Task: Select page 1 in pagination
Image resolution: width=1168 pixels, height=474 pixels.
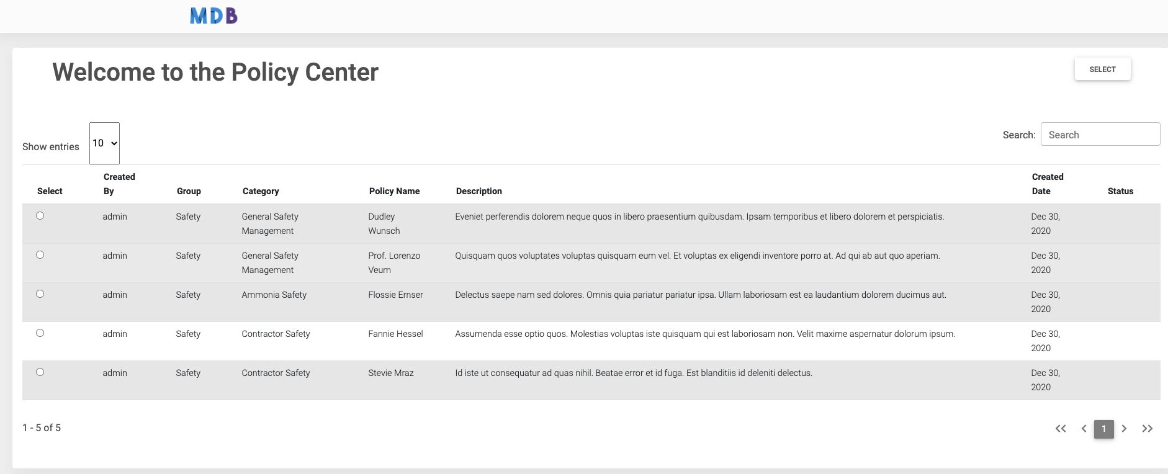Action: point(1103,429)
